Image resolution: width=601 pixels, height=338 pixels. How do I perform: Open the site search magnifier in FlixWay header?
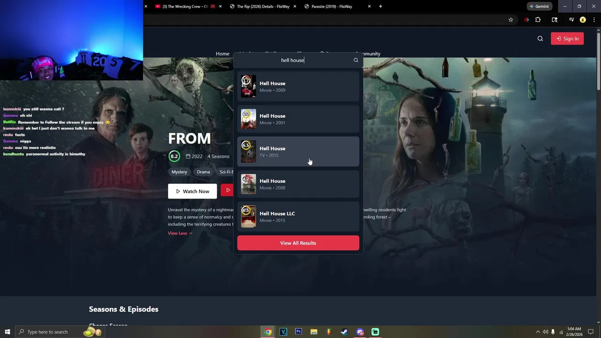click(540, 38)
